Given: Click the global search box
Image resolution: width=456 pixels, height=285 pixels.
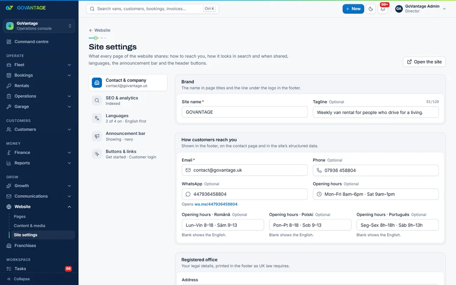Looking at the screenshot, I should (152, 9).
